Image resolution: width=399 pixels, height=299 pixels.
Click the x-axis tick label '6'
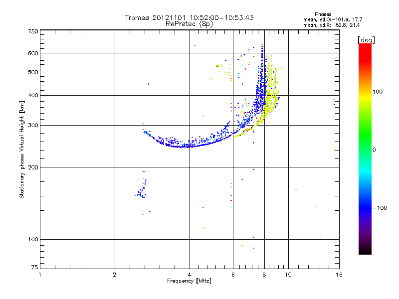click(233, 275)
